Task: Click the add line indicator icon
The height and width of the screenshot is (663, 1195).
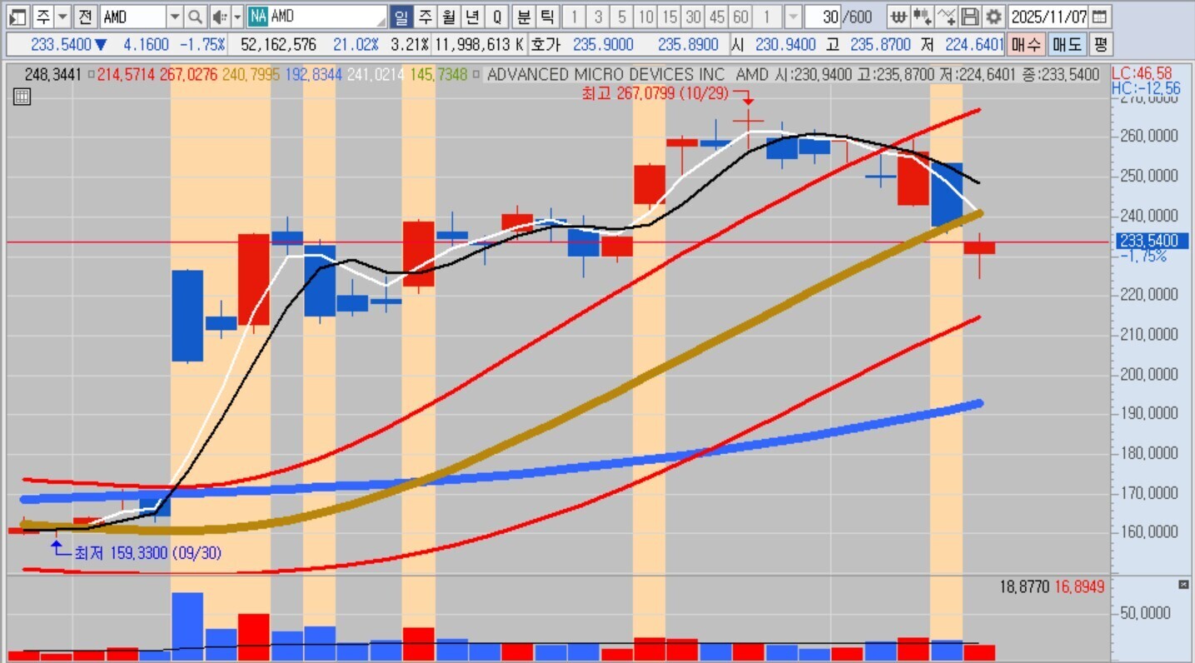Action: 946,16
